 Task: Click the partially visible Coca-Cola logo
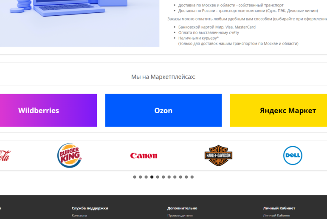4,156
